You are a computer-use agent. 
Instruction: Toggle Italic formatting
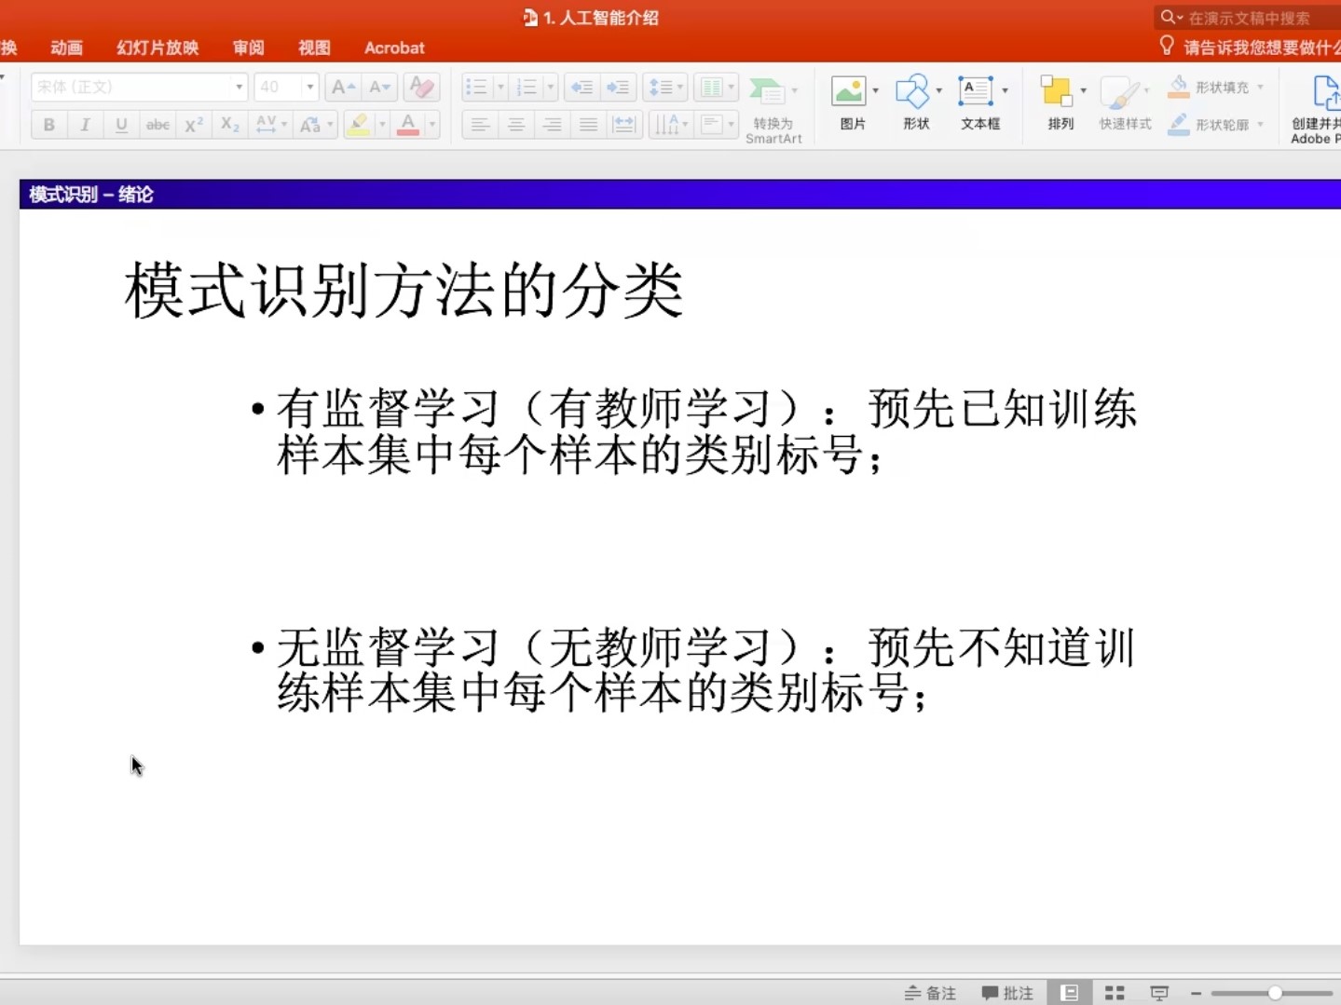85,125
